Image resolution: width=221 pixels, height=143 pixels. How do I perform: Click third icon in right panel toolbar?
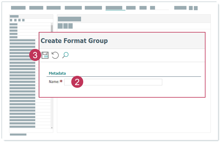(x=70, y=26)
